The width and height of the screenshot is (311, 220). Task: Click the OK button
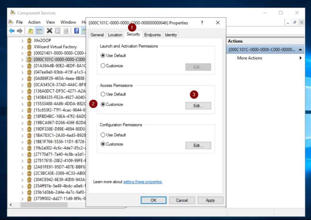[153, 200]
